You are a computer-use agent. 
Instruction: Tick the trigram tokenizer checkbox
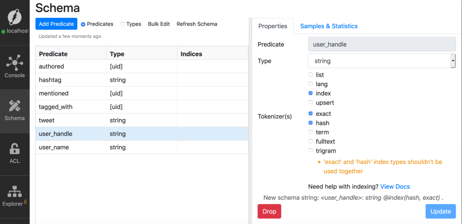(x=311, y=151)
